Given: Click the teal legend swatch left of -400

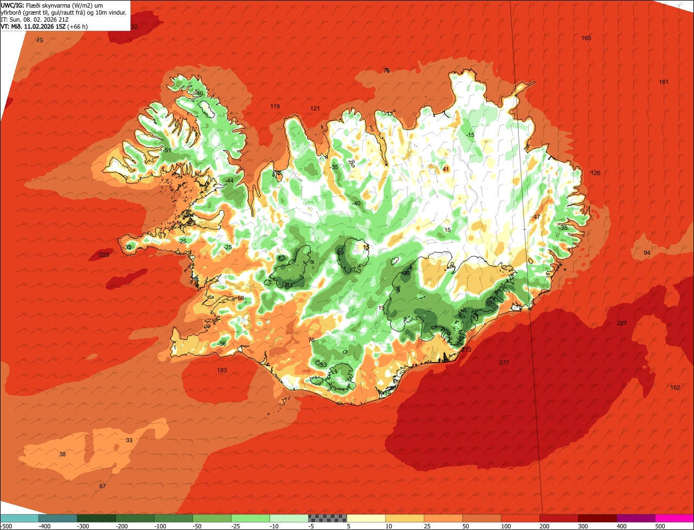Looking at the screenshot, I should (20, 518).
